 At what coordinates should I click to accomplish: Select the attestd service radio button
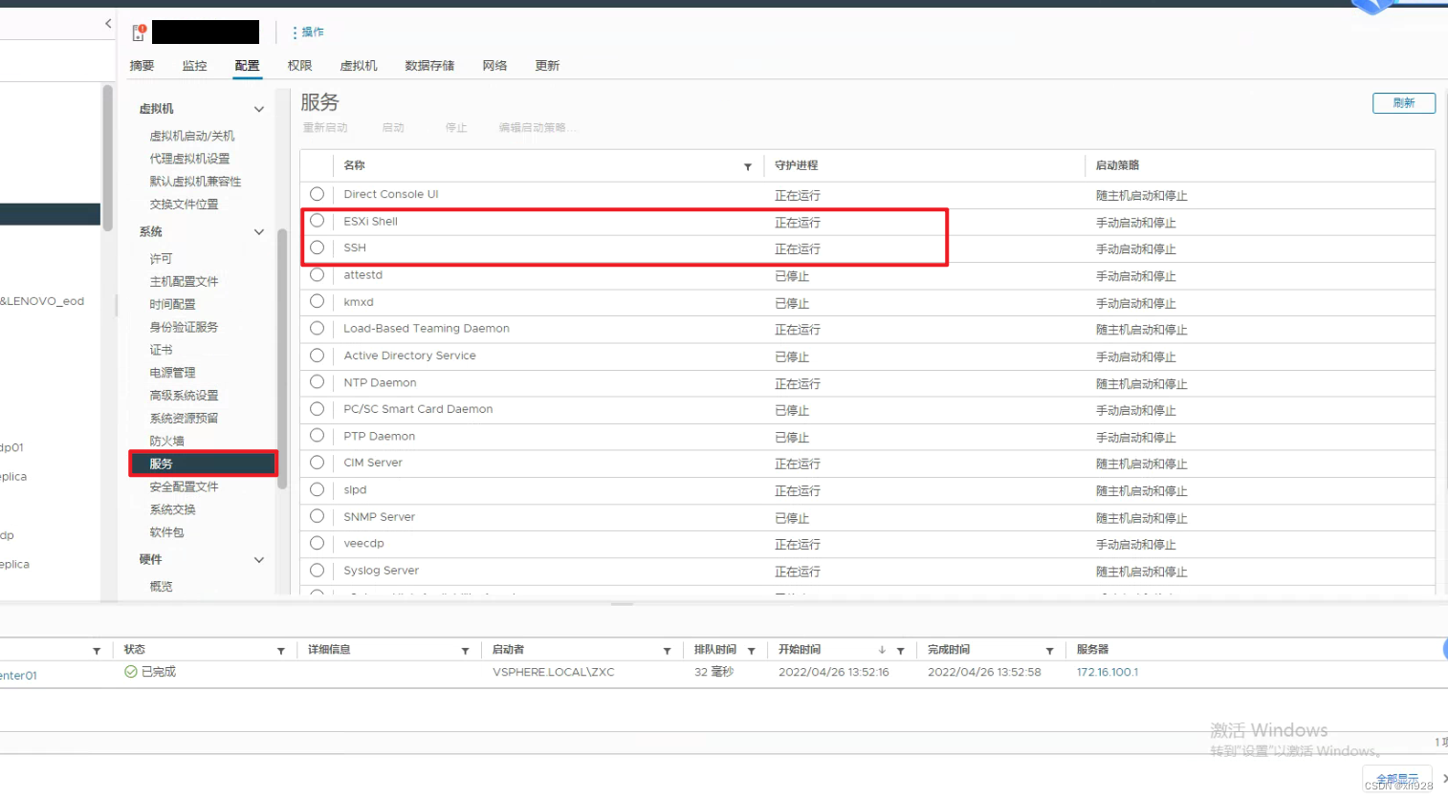click(x=318, y=274)
